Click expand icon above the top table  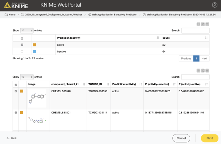click(x=203, y=24)
